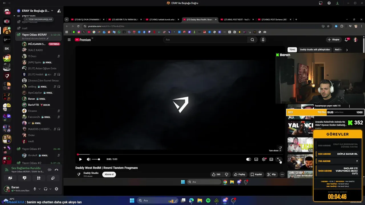Reload the YouTube page

click(78, 26)
